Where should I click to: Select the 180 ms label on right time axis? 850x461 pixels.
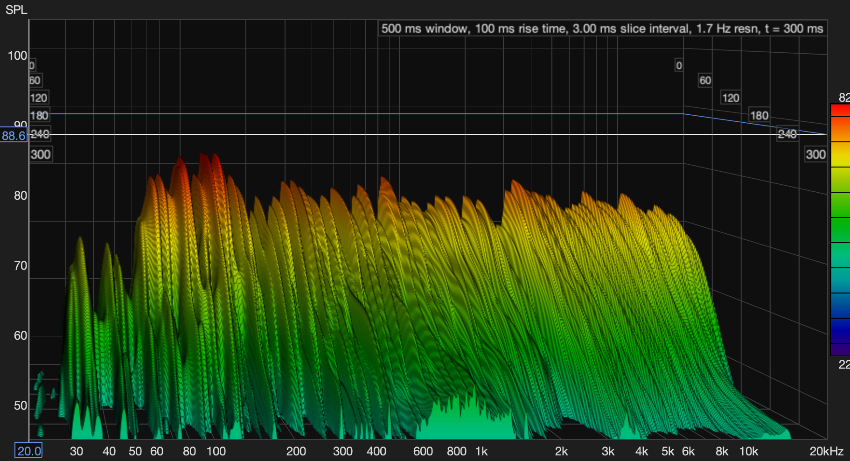click(759, 115)
